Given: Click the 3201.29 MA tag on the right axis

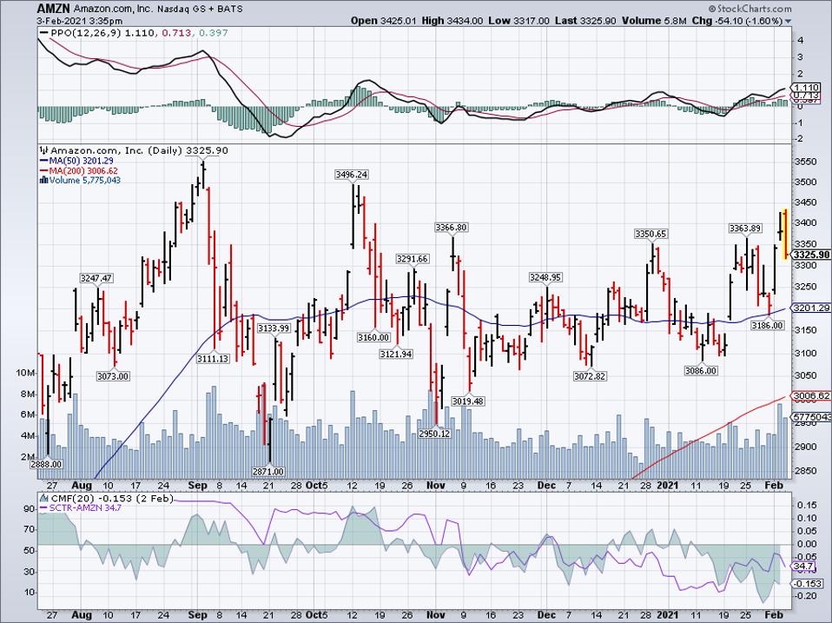Looking at the screenshot, I should pos(812,308).
